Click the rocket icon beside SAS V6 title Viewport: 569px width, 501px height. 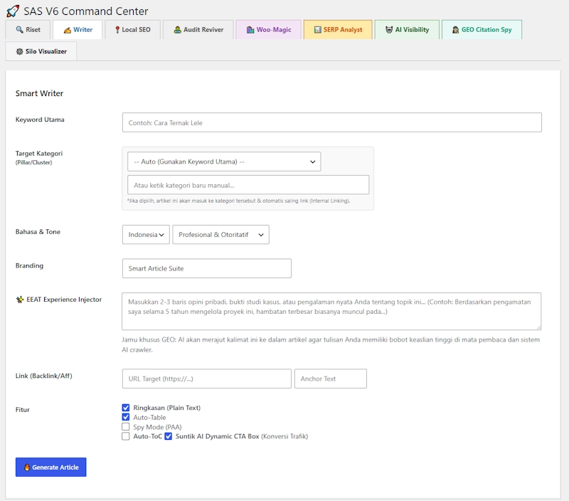point(13,11)
